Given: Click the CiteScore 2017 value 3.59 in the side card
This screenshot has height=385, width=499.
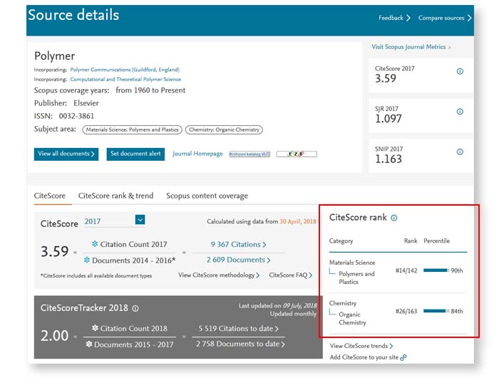Looking at the screenshot, I should tap(386, 78).
